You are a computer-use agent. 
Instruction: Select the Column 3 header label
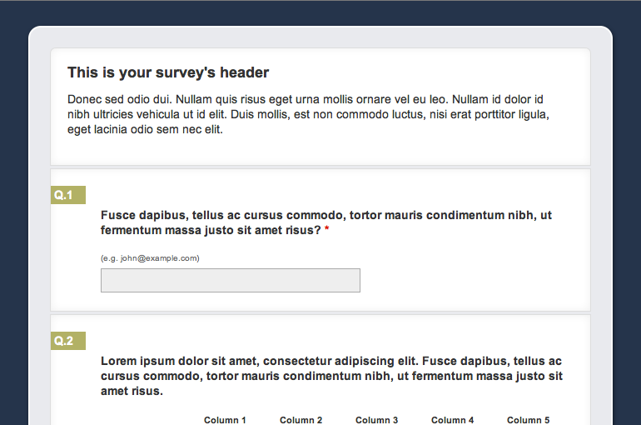376,420
